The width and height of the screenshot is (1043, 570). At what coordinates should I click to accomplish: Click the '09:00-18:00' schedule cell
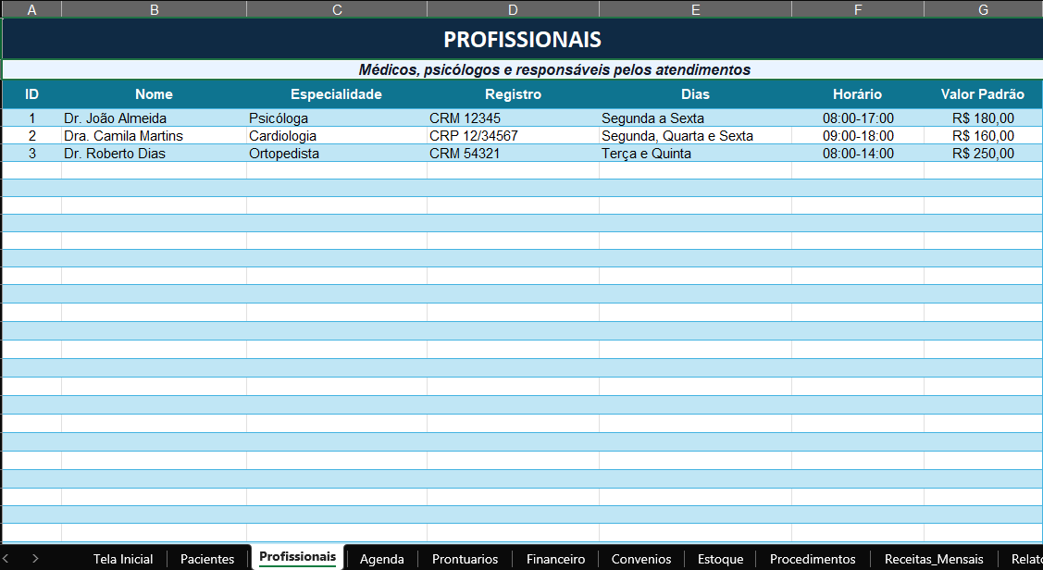[857, 136]
